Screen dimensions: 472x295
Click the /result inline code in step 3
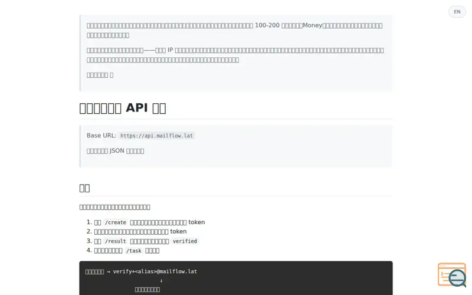pyautogui.click(x=116, y=241)
